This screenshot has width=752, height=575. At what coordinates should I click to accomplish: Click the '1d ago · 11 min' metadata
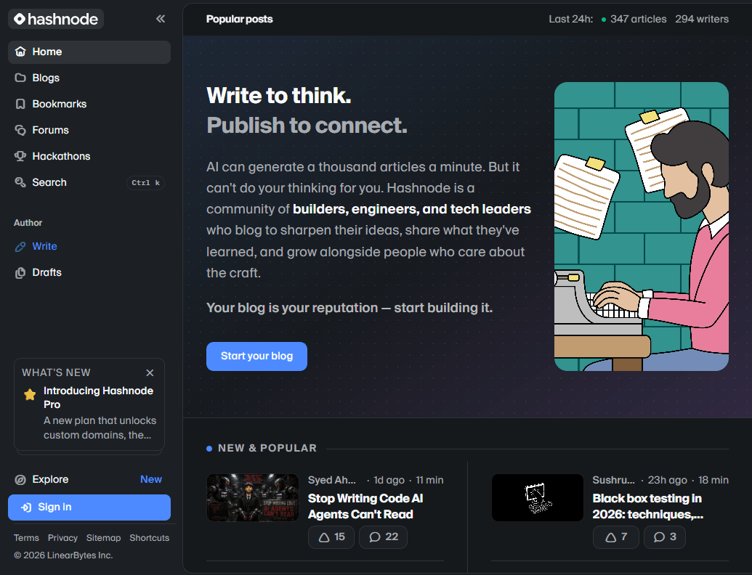408,480
